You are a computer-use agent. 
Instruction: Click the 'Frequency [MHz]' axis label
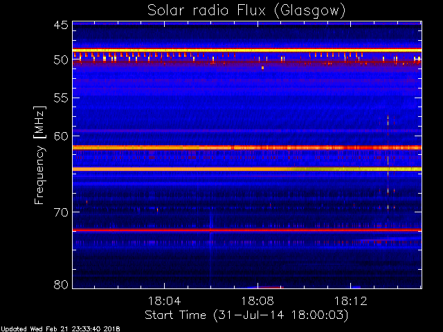click(x=39, y=155)
